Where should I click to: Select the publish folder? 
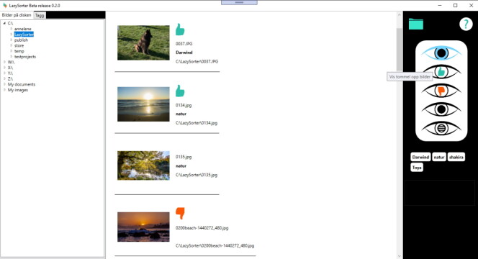[21, 40]
